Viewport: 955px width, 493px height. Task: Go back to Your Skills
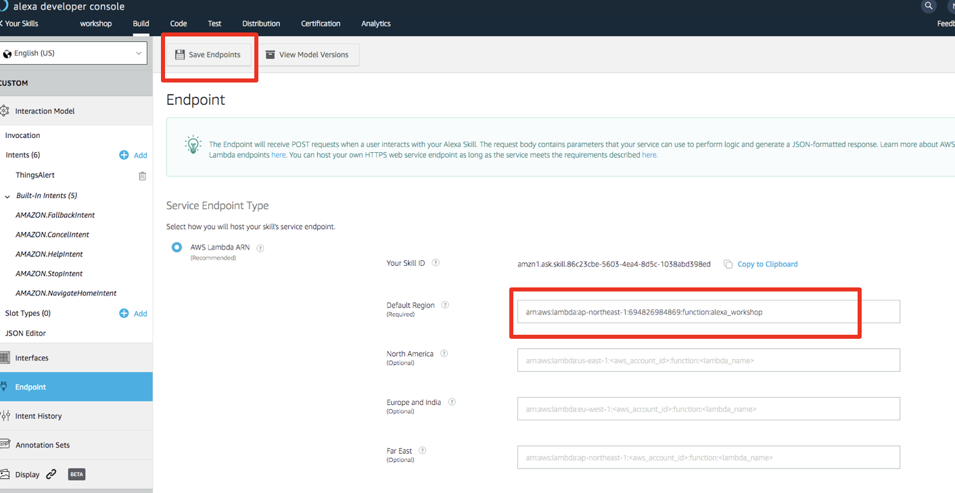coord(19,24)
